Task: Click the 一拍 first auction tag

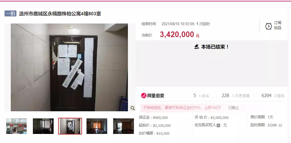Action: tap(10, 14)
